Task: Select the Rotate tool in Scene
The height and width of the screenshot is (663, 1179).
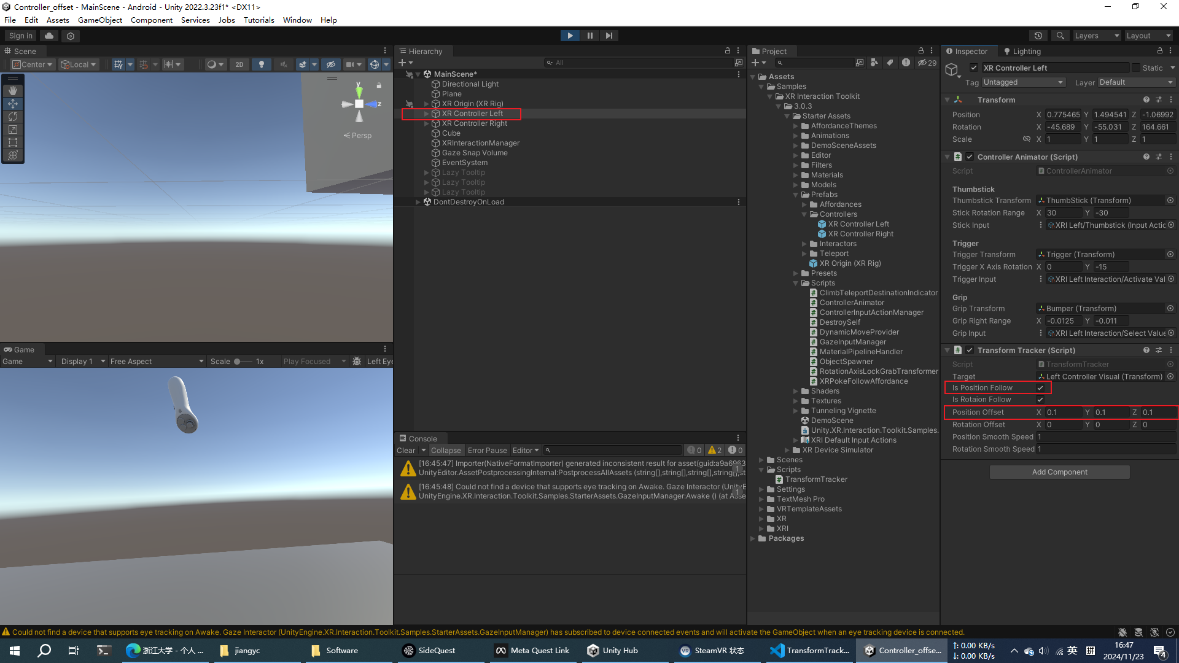Action: pos(12,116)
